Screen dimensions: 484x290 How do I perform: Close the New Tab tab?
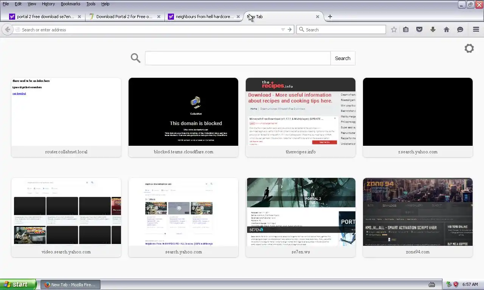click(318, 17)
